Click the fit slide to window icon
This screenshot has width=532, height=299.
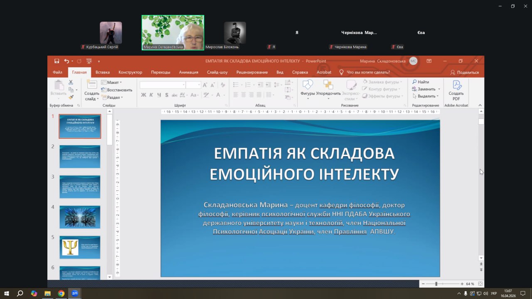click(x=480, y=284)
